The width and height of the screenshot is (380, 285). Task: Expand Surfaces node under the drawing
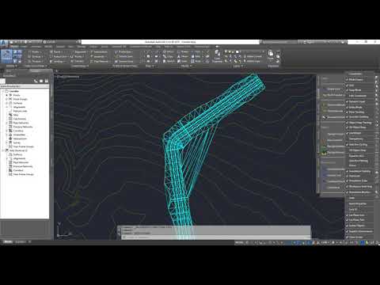click(x=7, y=103)
